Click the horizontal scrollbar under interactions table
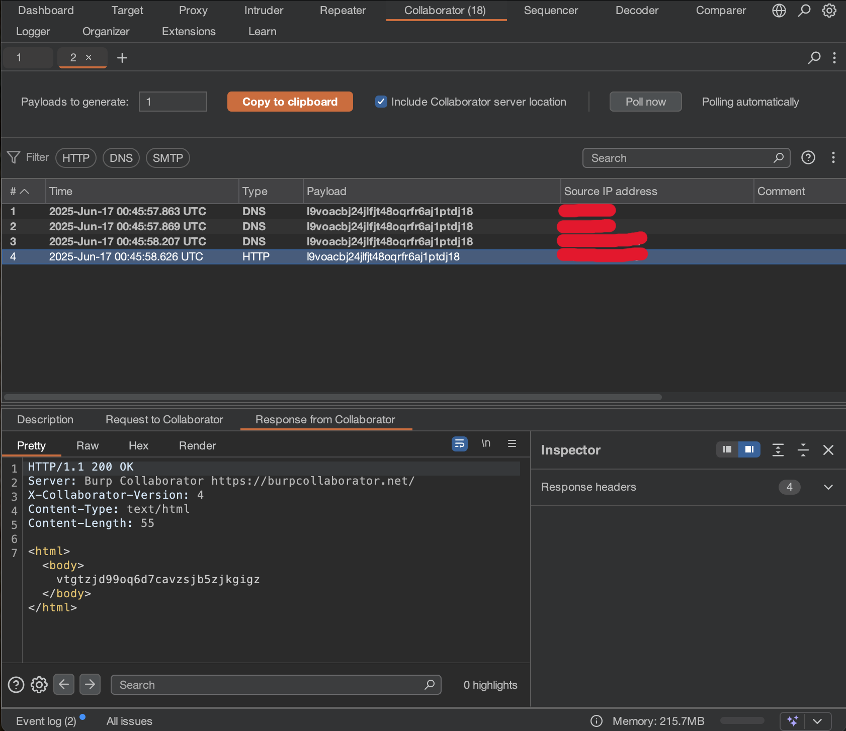 point(333,397)
